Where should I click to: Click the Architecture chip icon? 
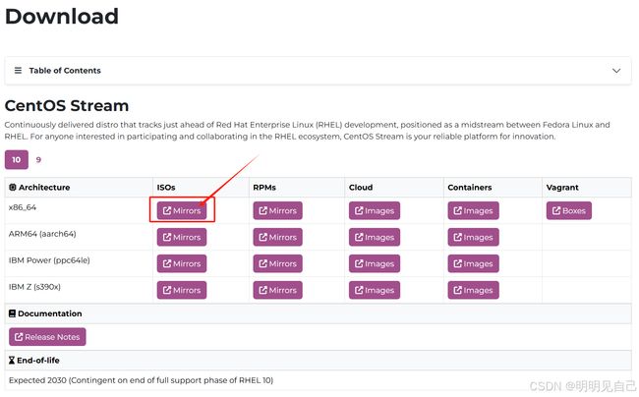[13, 188]
